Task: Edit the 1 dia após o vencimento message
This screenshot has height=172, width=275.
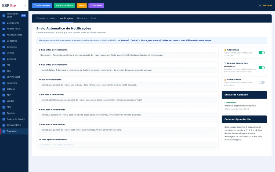Action: 127,100
